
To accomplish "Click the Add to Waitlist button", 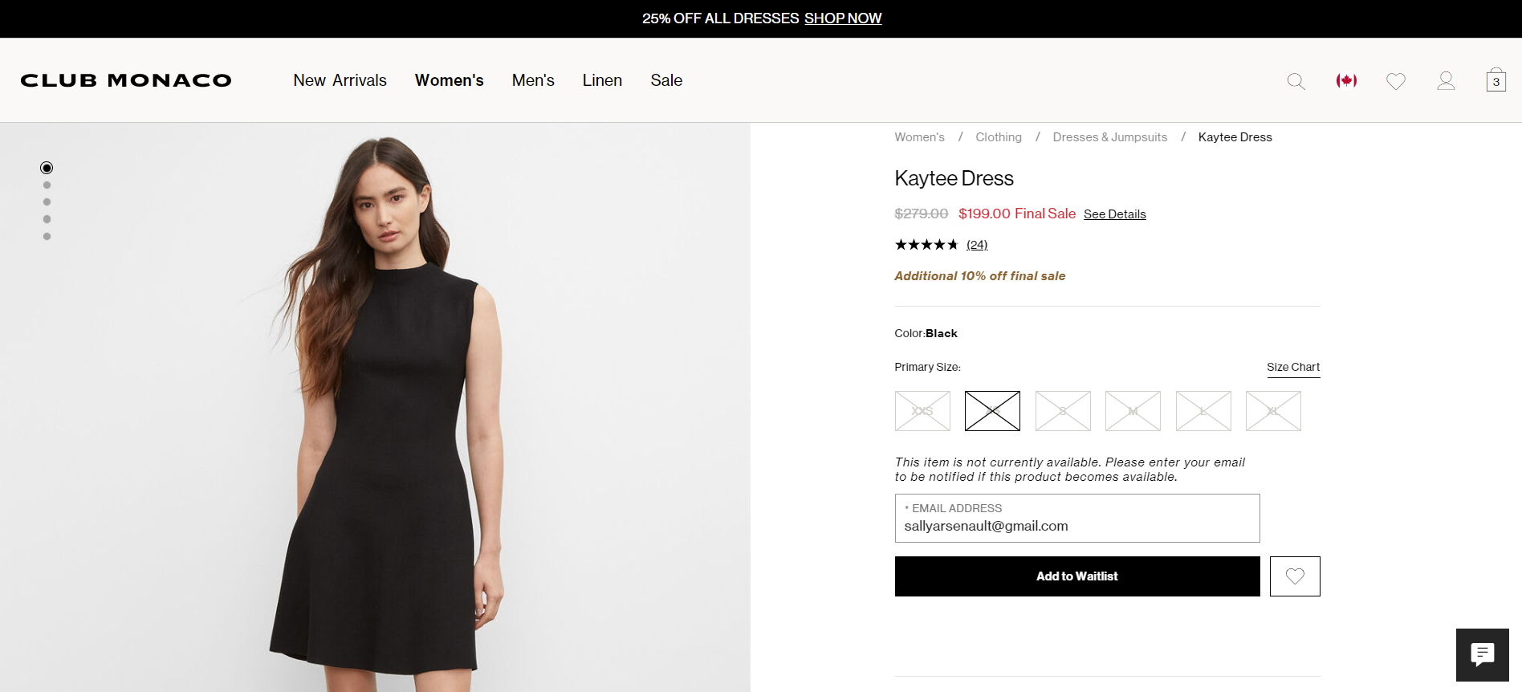I will pyautogui.click(x=1076, y=576).
